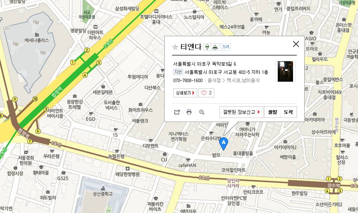Image resolution: width=358 pixels, height=213 pixels.
Task: Open street view via the green pin icon
Action: 207,47
